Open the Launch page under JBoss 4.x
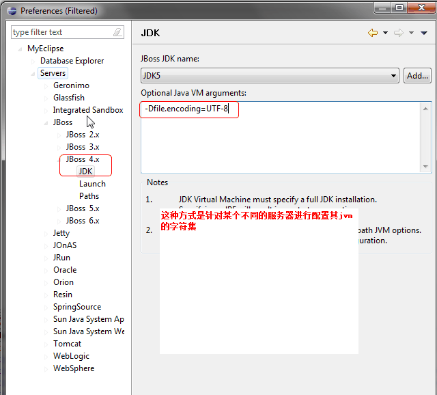The image size is (437, 395). 92,184
